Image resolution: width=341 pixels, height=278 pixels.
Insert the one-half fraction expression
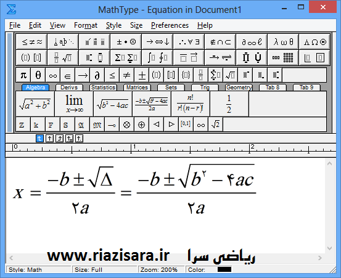click(229, 104)
